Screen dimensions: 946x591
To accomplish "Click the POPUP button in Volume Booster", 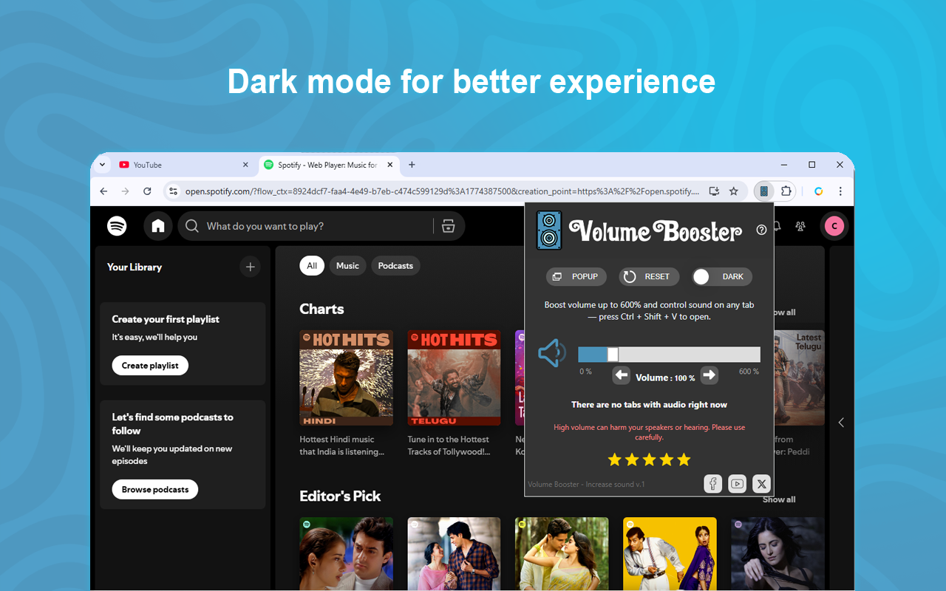I will click(x=576, y=276).
